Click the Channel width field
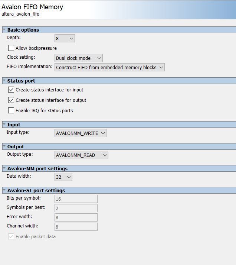Image resolution: width=236 pixels, height=265 pixels. click(76, 227)
